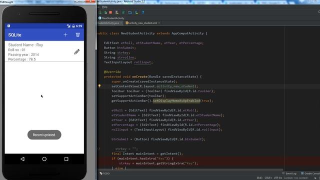Screen dimensions: 320x180
Task: Tap the Android back navigation button
Action: (22, 159)
